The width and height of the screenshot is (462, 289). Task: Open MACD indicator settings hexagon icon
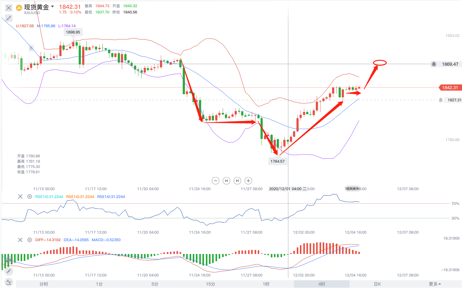tap(30, 240)
